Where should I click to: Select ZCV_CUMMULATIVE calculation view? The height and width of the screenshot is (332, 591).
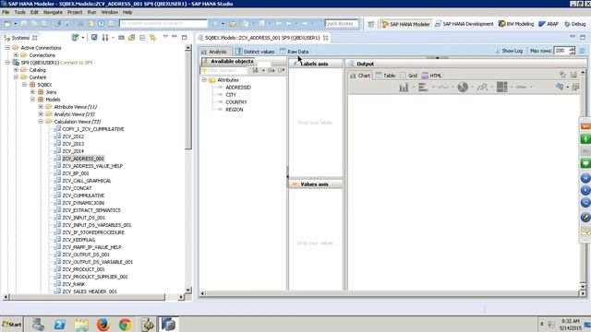coord(83,196)
